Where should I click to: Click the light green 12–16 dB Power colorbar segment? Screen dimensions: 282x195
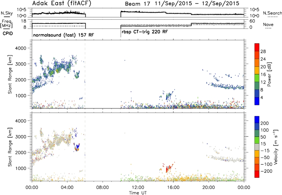[257, 78]
